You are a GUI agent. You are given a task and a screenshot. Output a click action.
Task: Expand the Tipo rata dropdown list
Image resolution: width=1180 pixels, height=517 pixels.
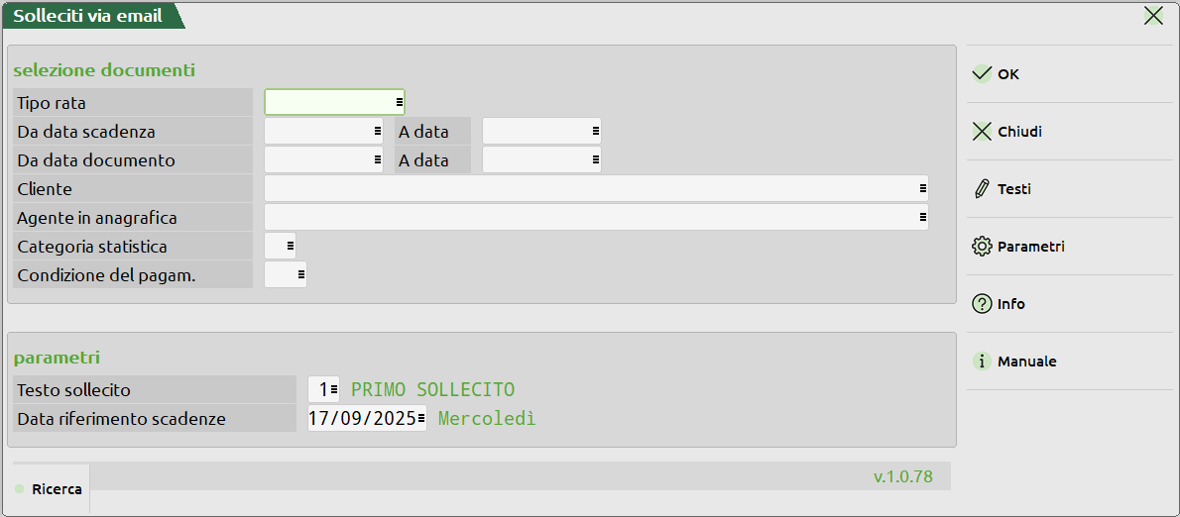click(399, 102)
